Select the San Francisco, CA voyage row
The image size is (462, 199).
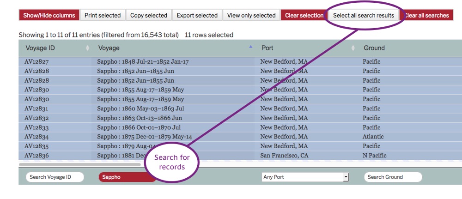click(284, 156)
